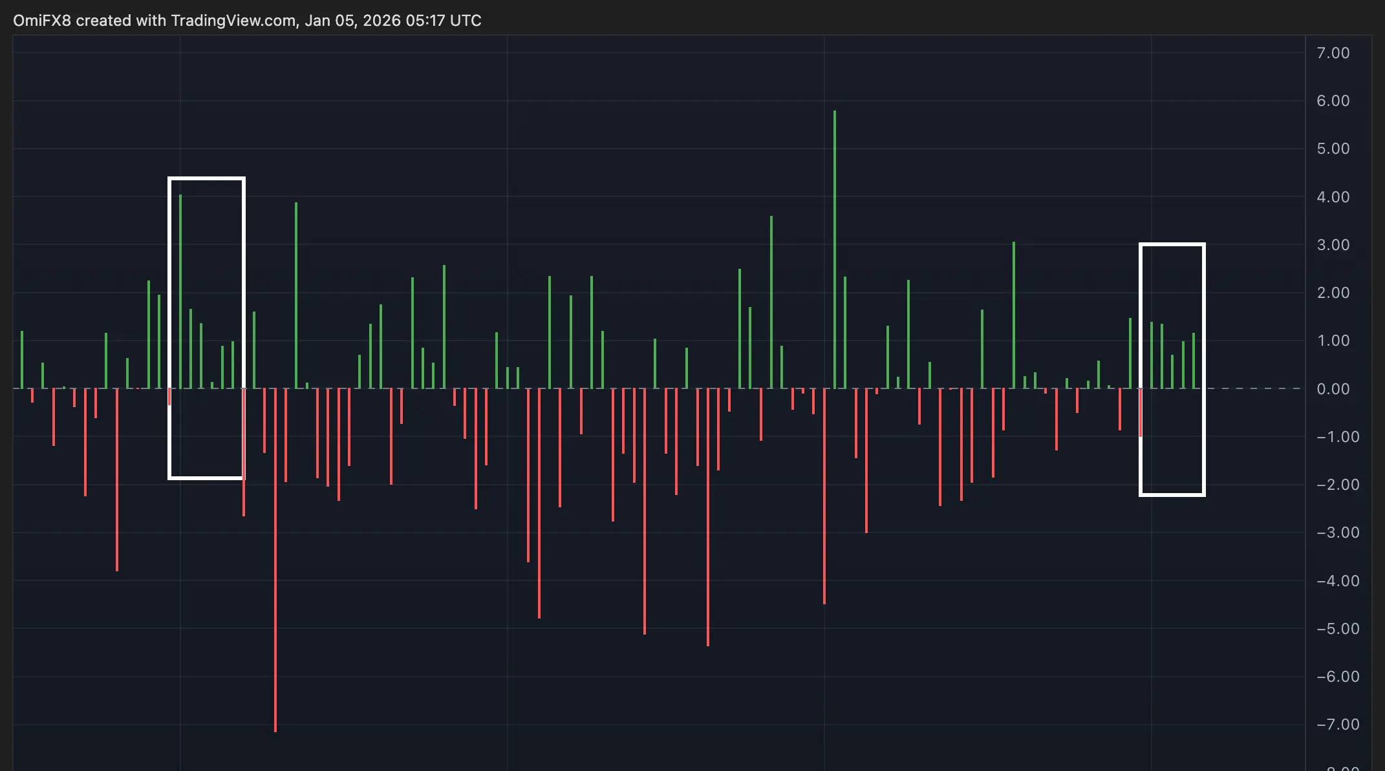Click the 0.00 price scale label
This screenshot has height=771, width=1385.
pos(1333,389)
